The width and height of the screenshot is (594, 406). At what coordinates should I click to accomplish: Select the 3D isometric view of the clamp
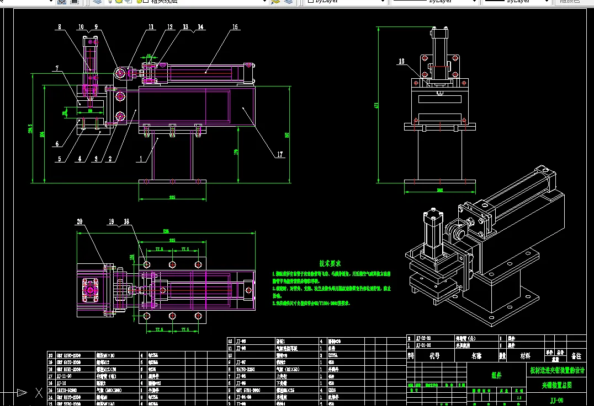485,246
